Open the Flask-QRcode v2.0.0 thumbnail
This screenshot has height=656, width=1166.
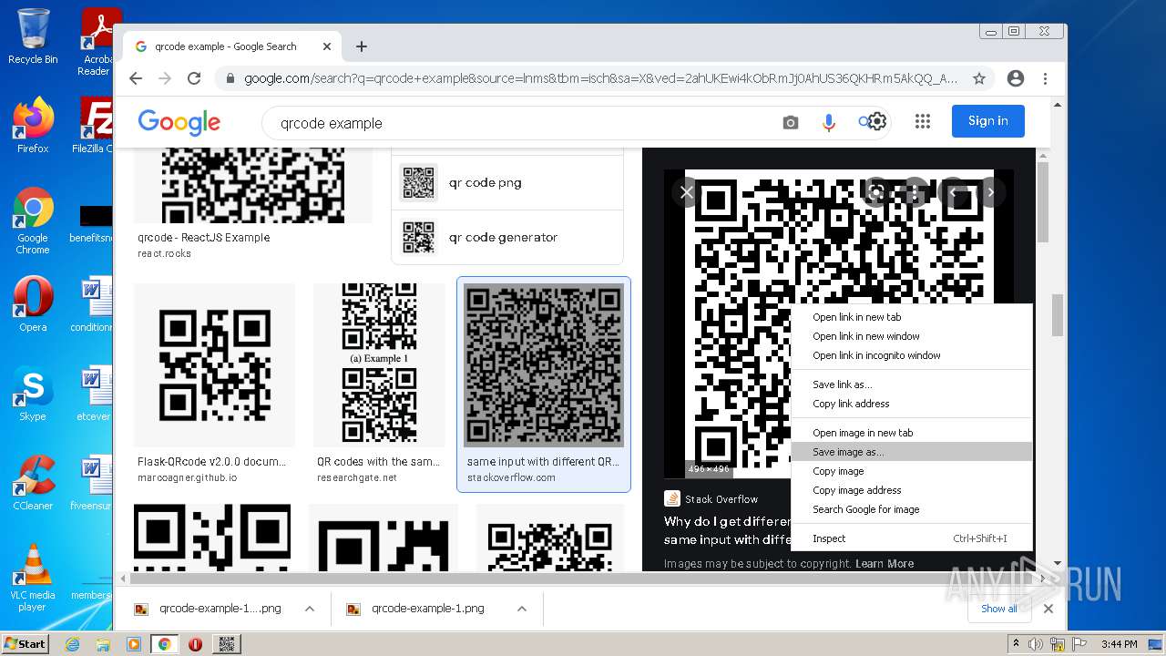tap(214, 364)
